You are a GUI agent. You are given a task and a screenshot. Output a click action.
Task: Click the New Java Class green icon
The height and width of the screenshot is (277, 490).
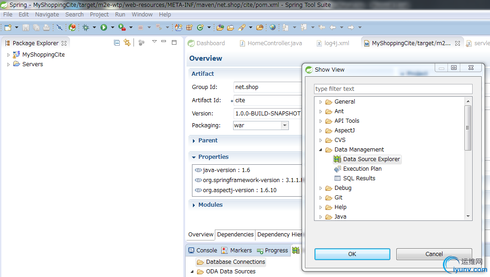point(200,27)
